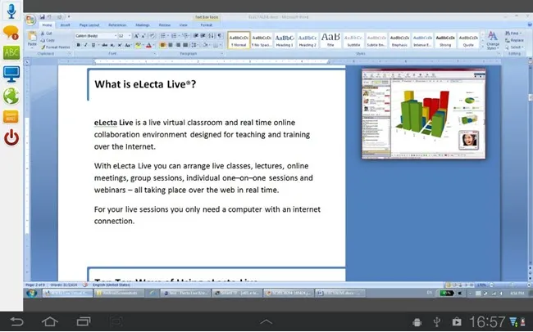Clear formatting with the eraser icon
The image size is (533, 332).
[152, 36]
